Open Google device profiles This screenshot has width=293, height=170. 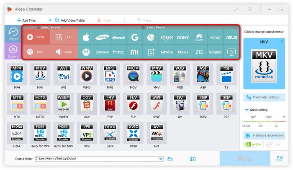[134, 37]
